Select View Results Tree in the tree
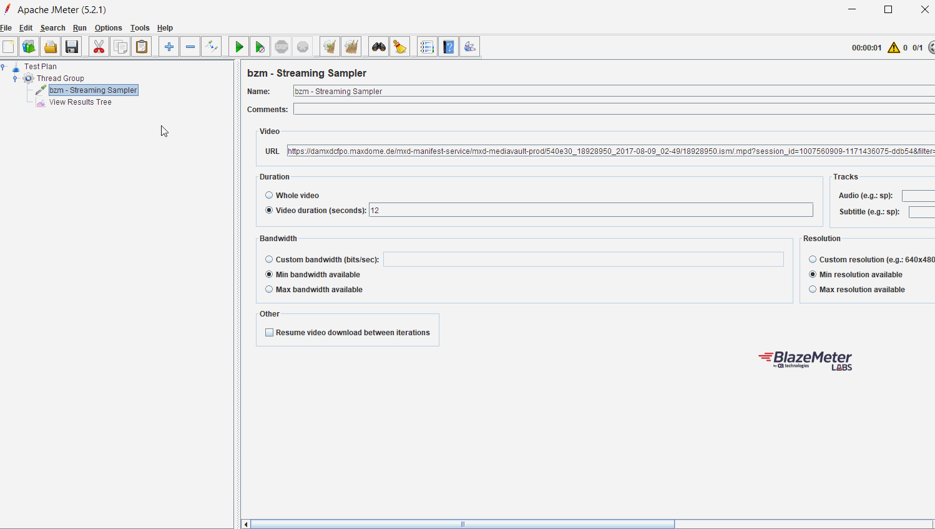 [81, 102]
